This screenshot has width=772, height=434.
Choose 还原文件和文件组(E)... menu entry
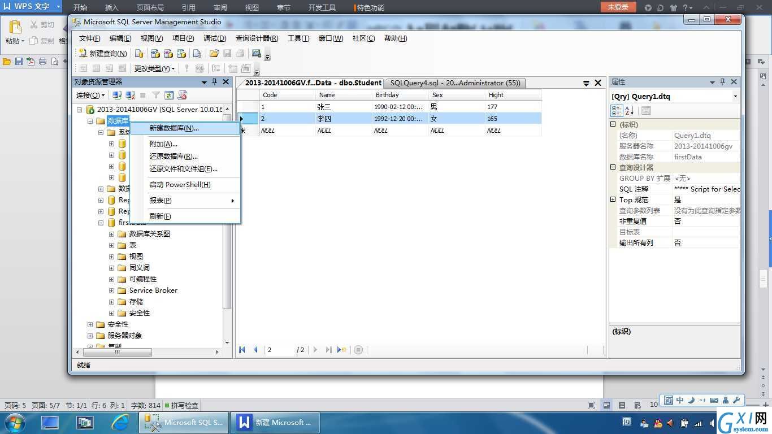click(185, 169)
